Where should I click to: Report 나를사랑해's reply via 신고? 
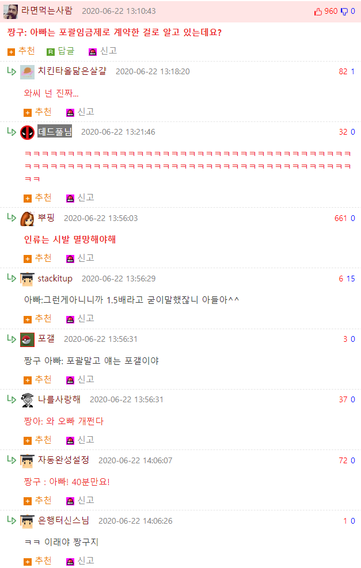coord(80,440)
